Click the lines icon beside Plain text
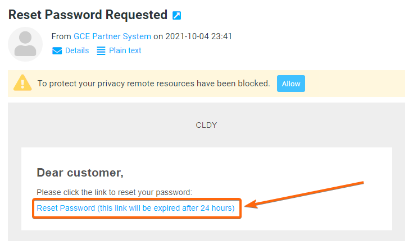 101,51
